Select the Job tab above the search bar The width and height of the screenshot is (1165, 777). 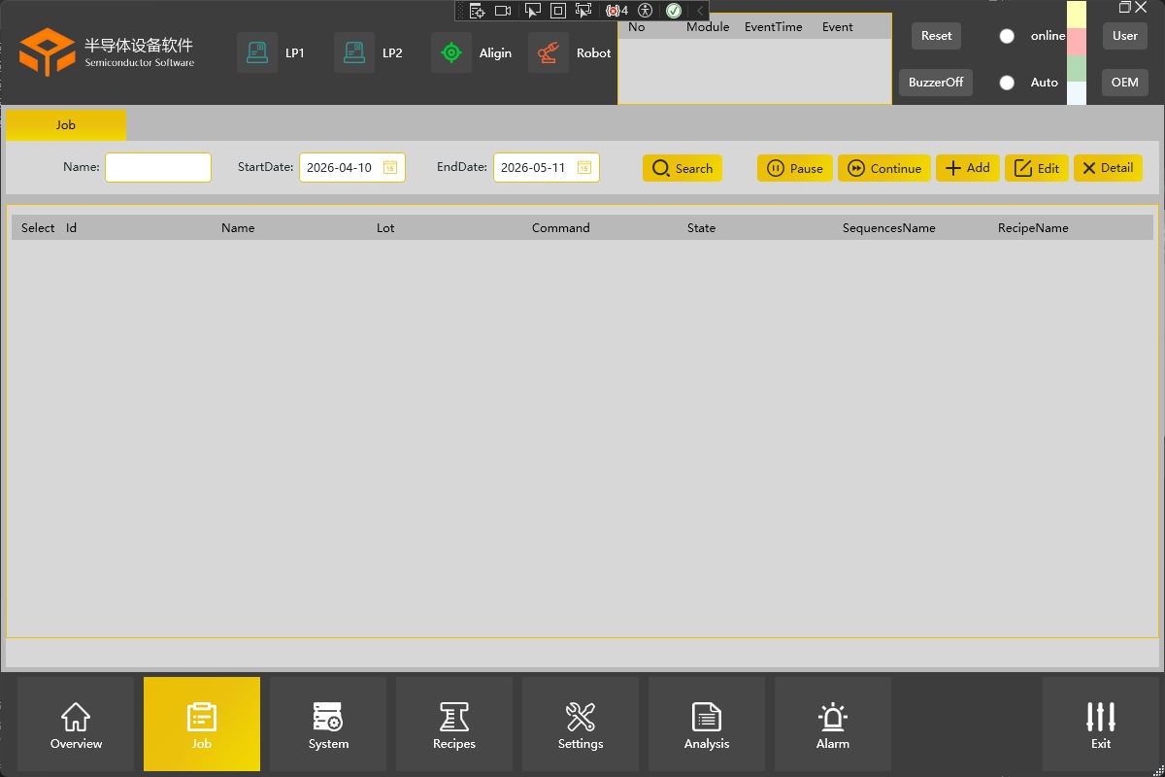click(66, 125)
